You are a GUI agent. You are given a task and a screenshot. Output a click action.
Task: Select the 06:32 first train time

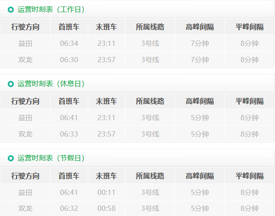coord(69,208)
